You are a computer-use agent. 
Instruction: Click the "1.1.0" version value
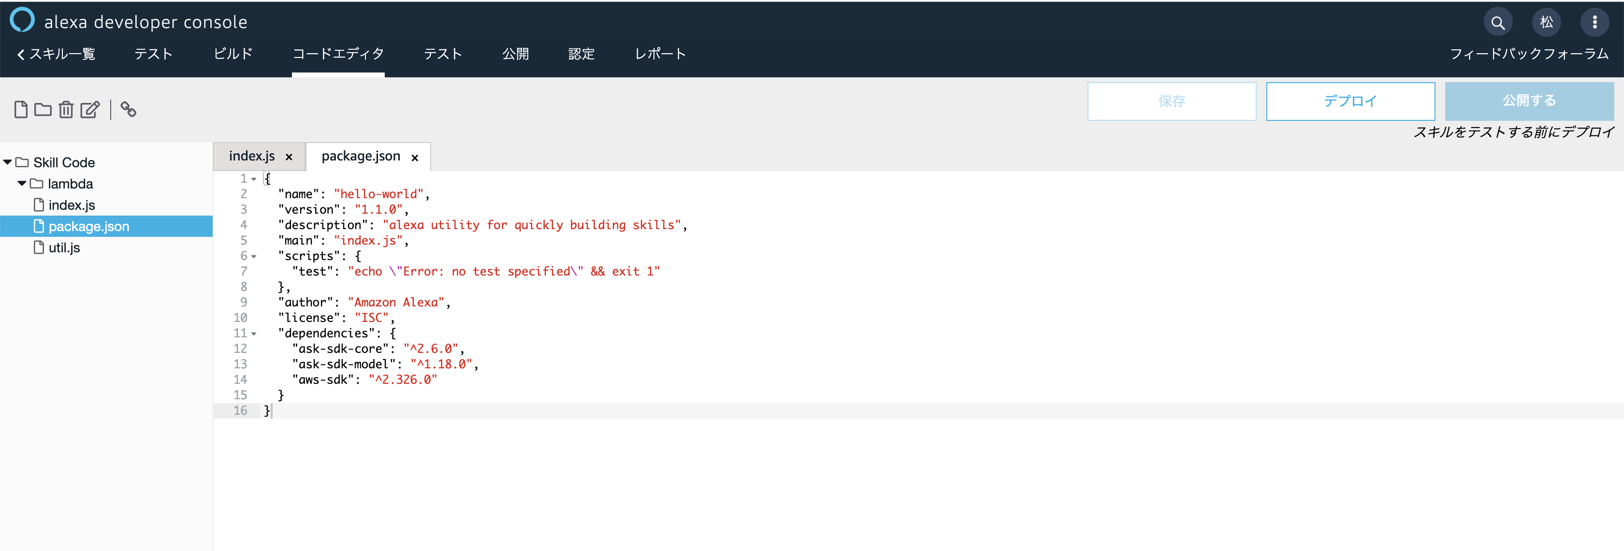(379, 210)
